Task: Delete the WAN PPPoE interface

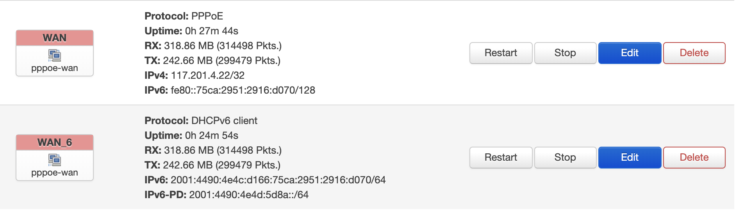Action: (694, 53)
